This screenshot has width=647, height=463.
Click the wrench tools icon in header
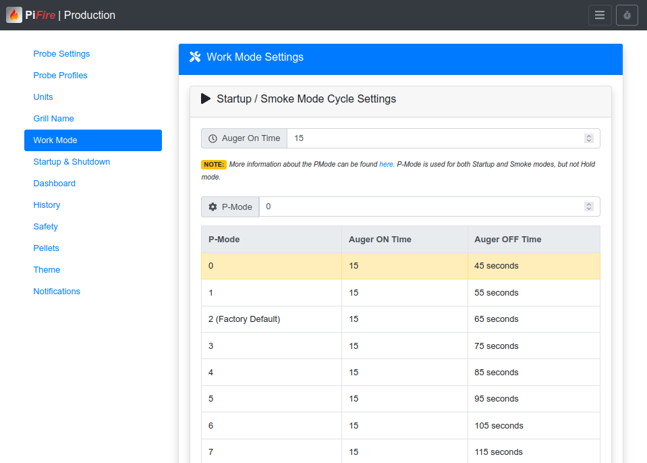click(x=195, y=57)
